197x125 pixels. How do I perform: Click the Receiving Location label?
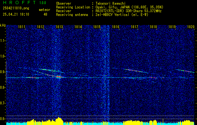click(73, 7)
